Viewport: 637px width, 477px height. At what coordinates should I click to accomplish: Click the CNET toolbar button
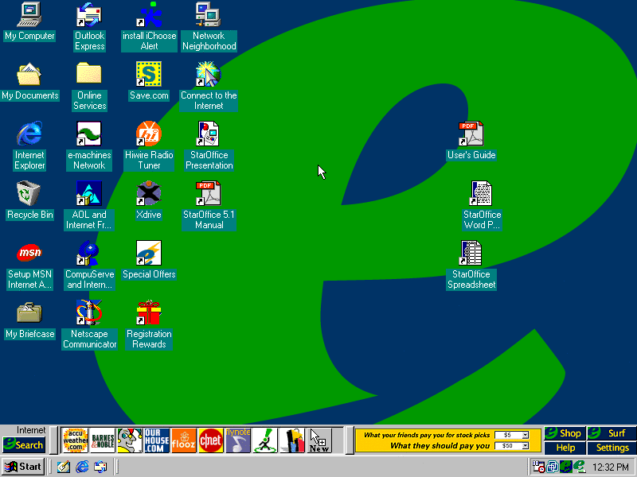[x=210, y=440]
